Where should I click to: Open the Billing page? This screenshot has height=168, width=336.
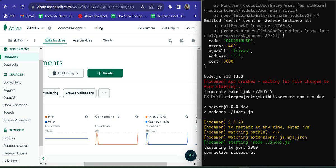(99, 28)
